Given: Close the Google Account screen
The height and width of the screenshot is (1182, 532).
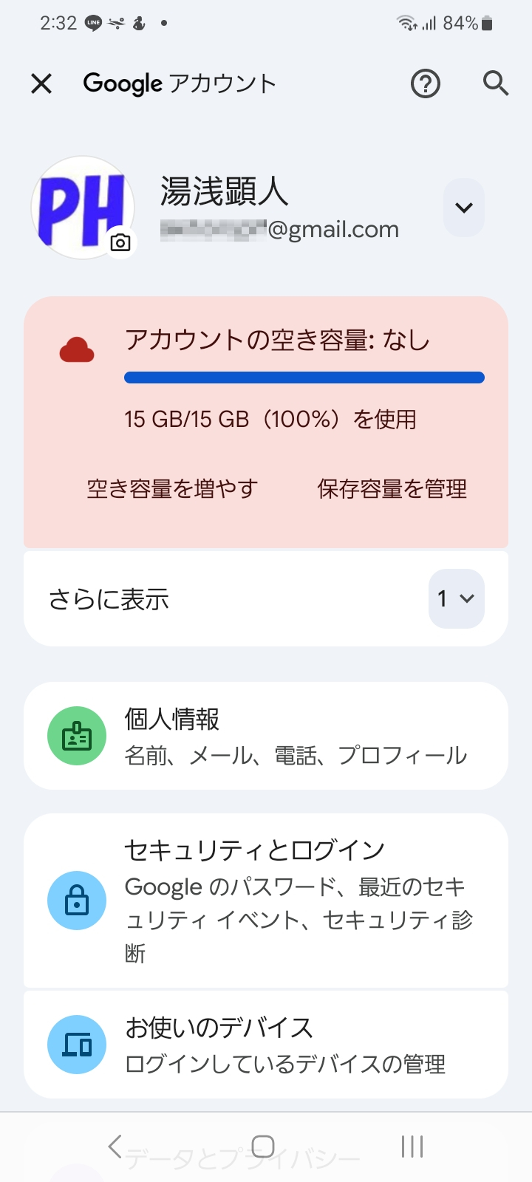Looking at the screenshot, I should click(41, 83).
